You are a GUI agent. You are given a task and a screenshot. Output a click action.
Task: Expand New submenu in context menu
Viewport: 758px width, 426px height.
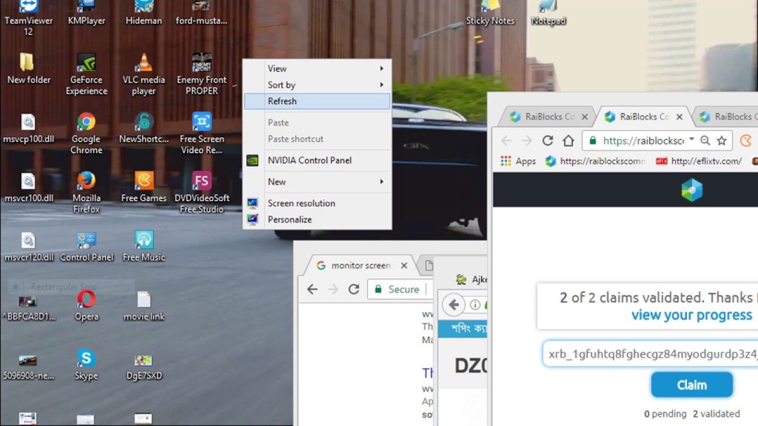point(317,182)
